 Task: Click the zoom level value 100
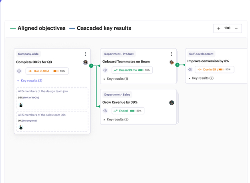(x=227, y=28)
